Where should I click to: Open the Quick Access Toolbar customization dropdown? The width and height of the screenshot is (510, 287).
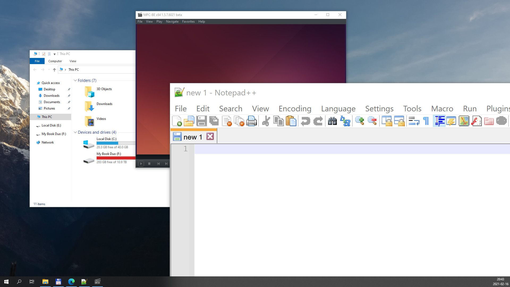[x=55, y=54]
